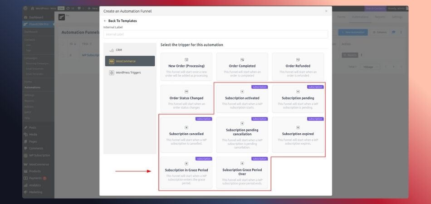Choose the Order Refunded trigger title

pos(298,66)
